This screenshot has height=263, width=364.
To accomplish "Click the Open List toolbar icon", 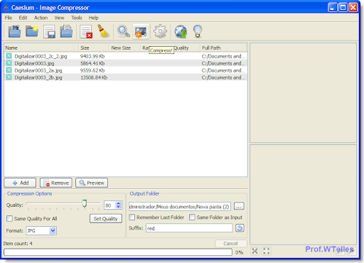I will 66,31.
